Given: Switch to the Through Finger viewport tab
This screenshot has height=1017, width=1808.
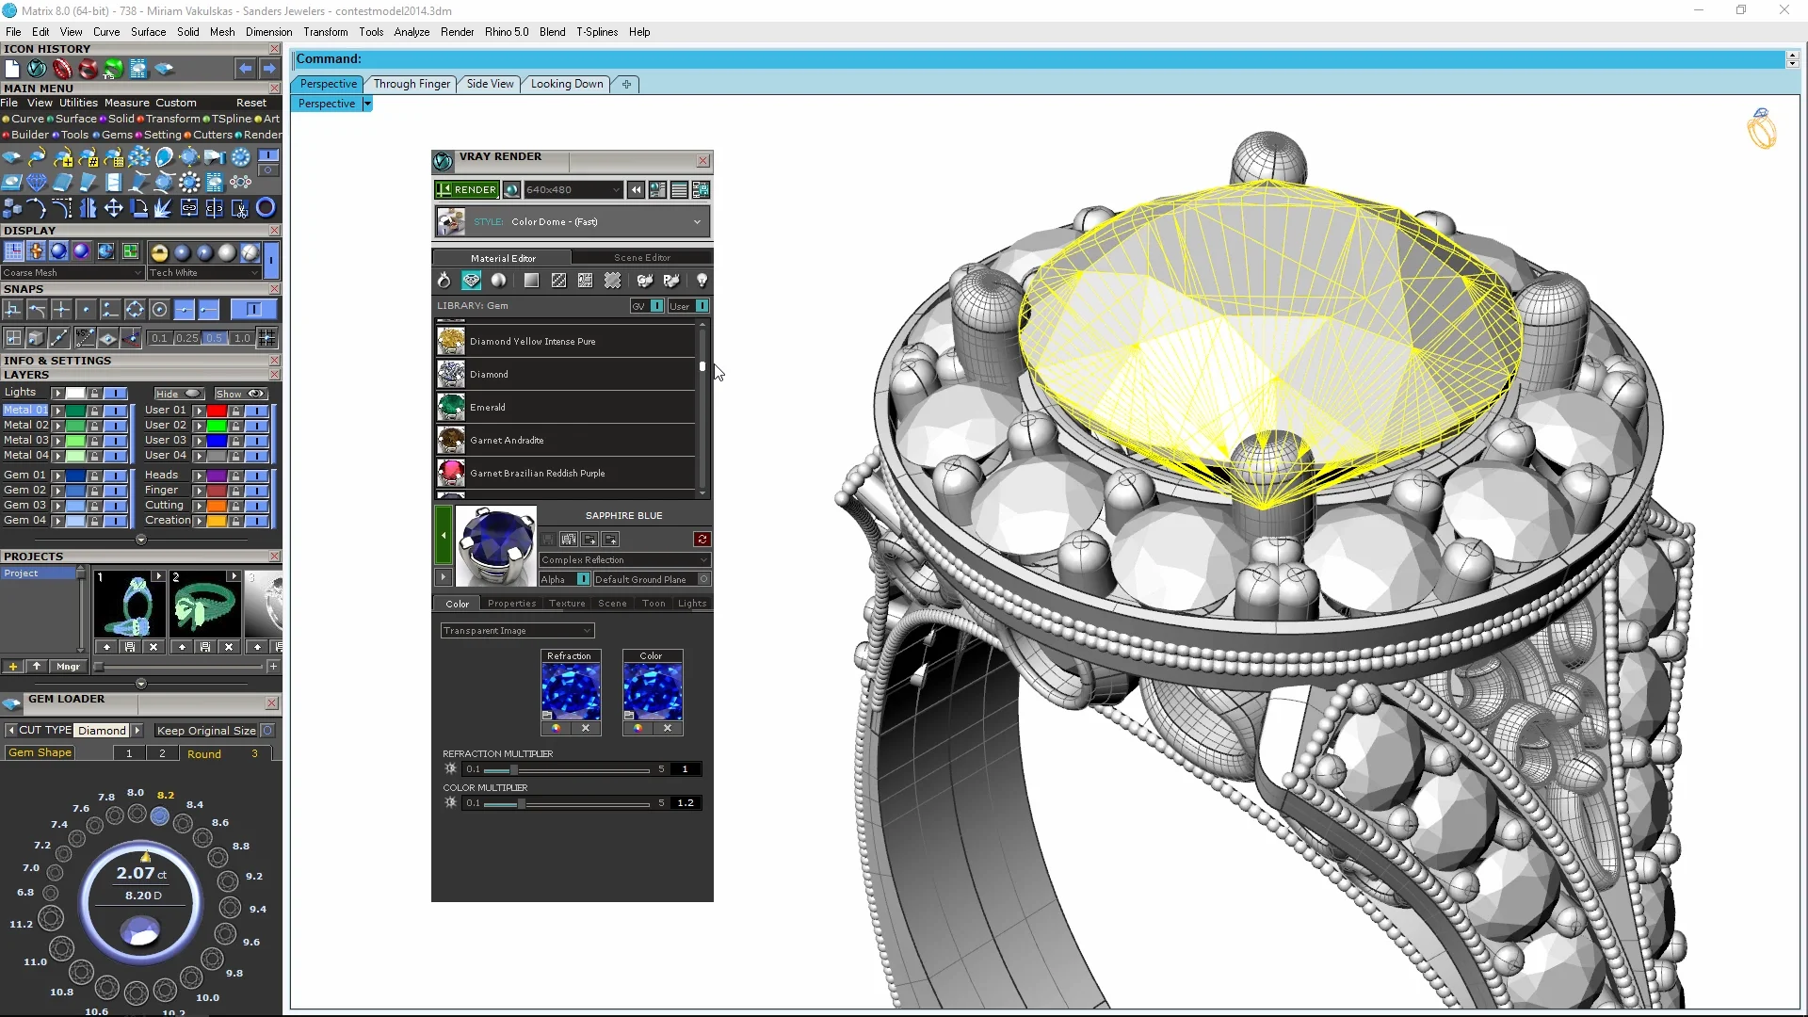Looking at the screenshot, I should pyautogui.click(x=411, y=83).
